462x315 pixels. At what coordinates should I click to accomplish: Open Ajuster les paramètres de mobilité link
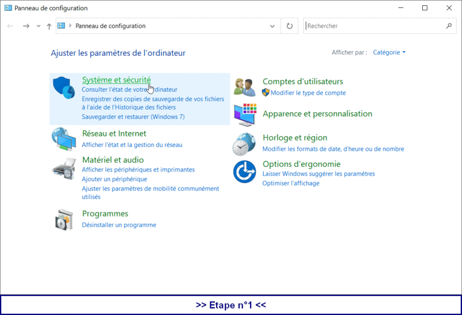pyautogui.click(x=151, y=193)
